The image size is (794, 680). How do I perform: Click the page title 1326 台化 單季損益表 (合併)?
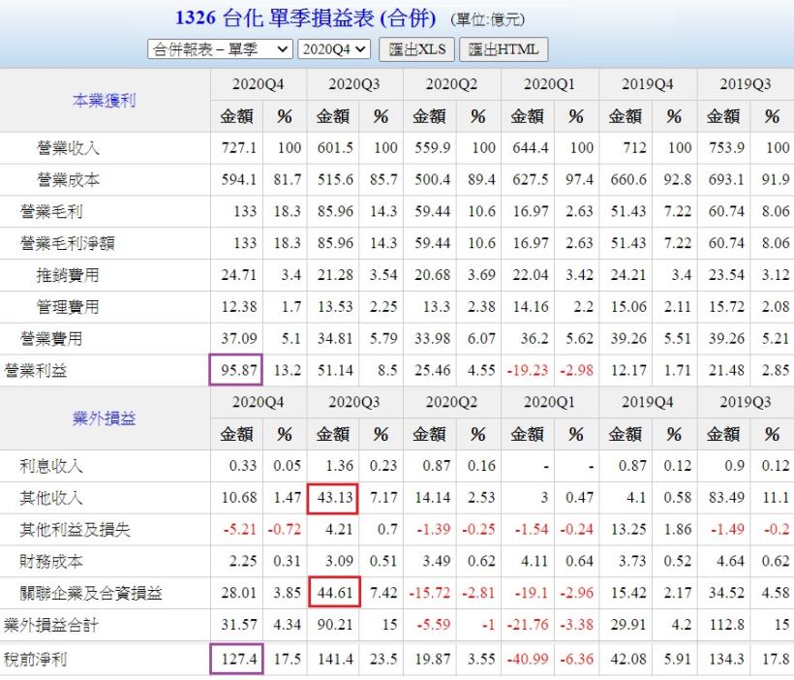[x=305, y=18]
